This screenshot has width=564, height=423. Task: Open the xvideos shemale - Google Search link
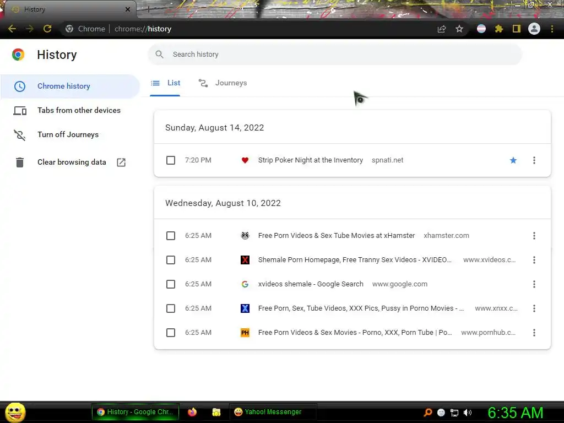click(x=311, y=284)
